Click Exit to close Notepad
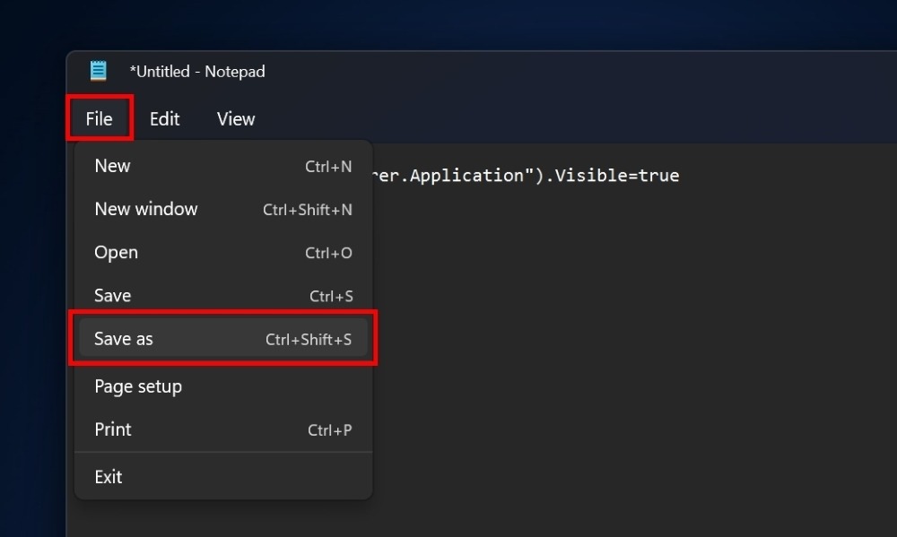The image size is (897, 537). [108, 477]
